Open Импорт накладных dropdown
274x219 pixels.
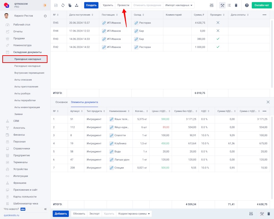(x=179, y=5)
